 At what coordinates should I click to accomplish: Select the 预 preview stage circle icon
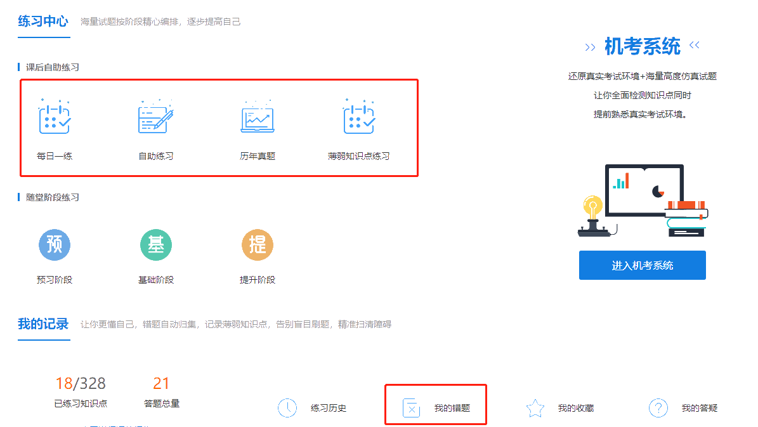click(x=55, y=244)
